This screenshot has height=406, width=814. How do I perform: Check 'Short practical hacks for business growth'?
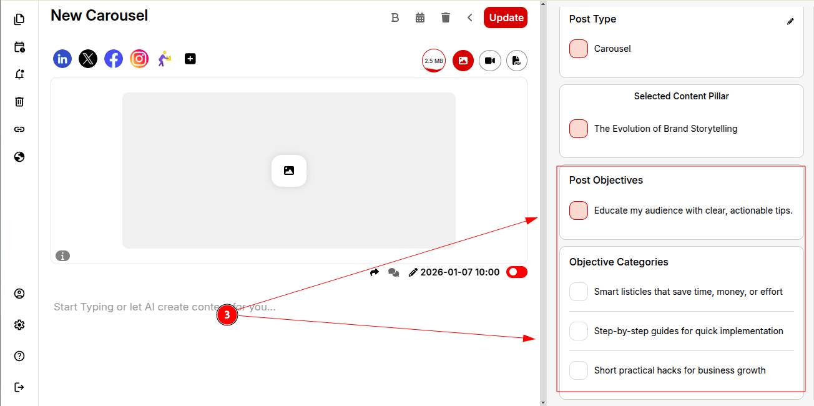(579, 370)
